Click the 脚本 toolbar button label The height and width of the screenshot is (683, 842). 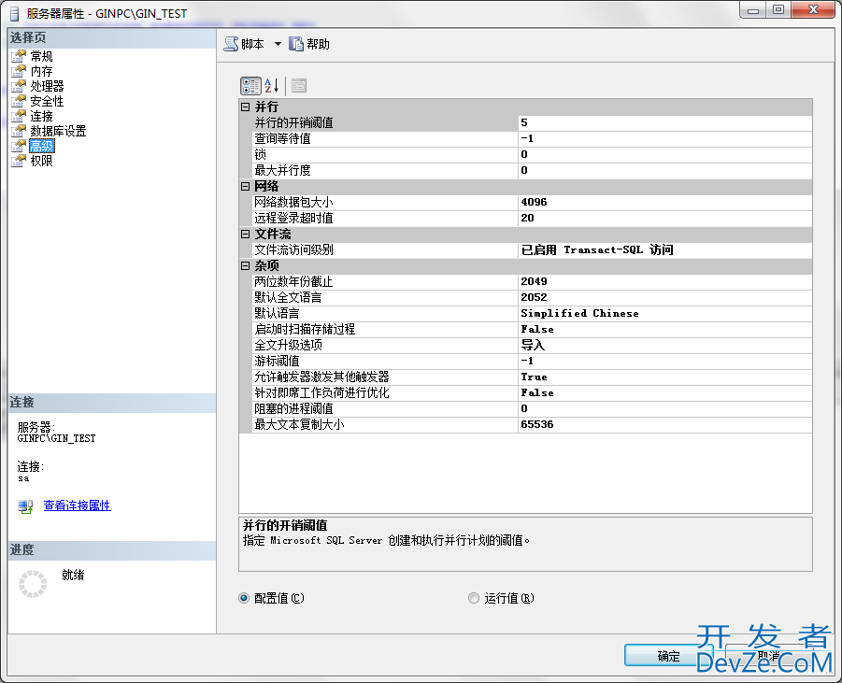pos(252,44)
